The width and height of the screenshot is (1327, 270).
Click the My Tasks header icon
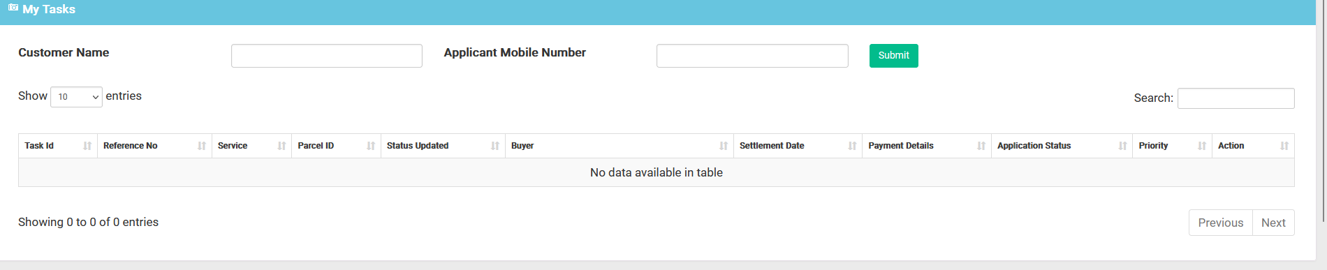(x=13, y=8)
